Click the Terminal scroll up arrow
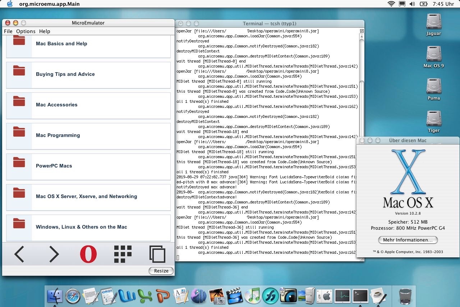 tap(362, 36)
